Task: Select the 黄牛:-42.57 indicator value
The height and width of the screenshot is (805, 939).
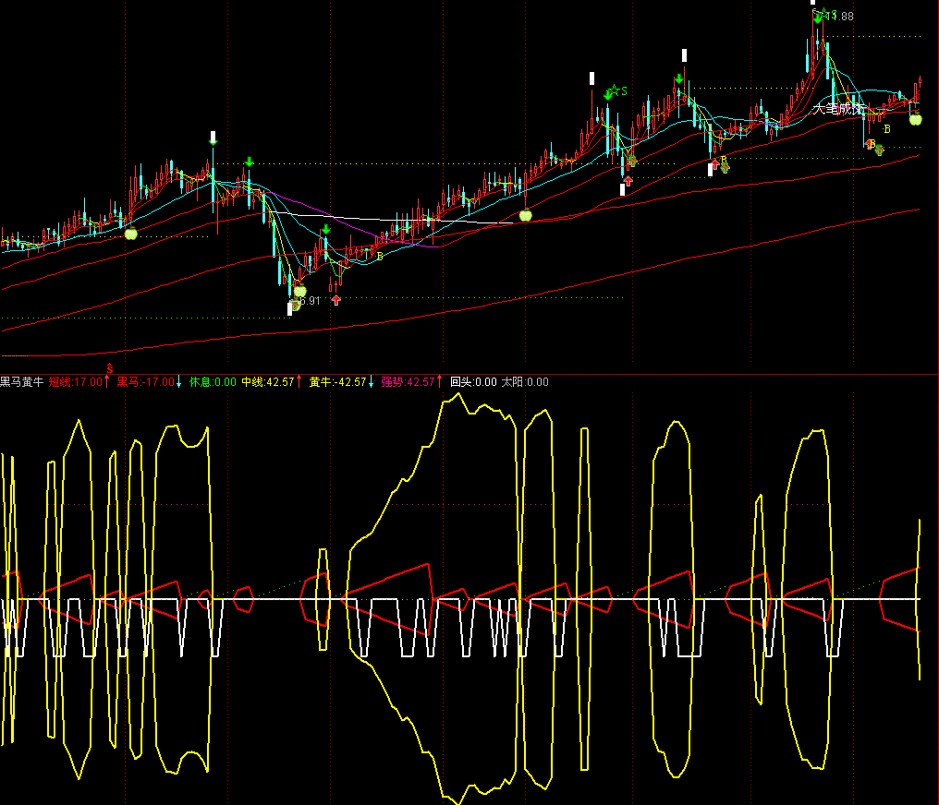Action: (x=337, y=381)
